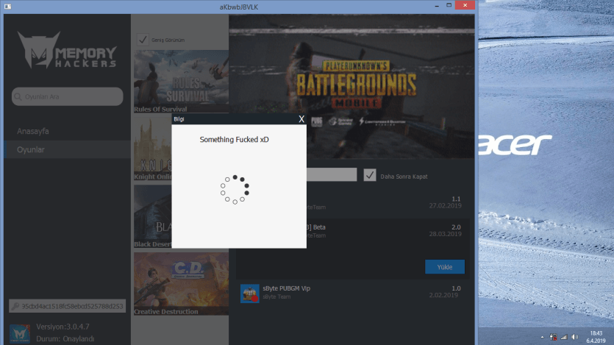
Task: Click the PUBG Mobile banner image
Action: point(351,86)
